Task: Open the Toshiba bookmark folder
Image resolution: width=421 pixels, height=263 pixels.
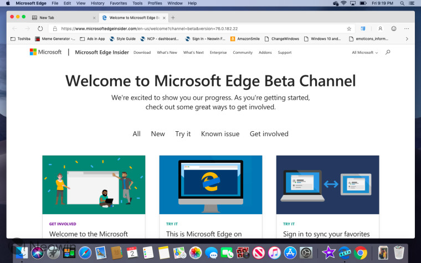Action: coord(20,39)
